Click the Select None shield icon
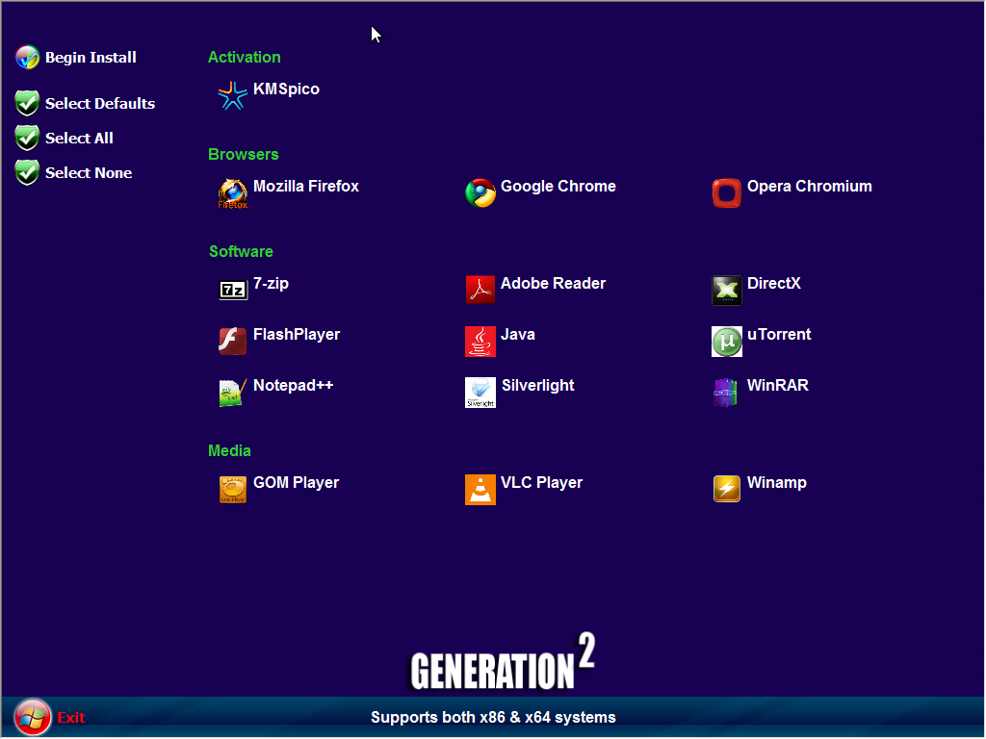 point(27,173)
